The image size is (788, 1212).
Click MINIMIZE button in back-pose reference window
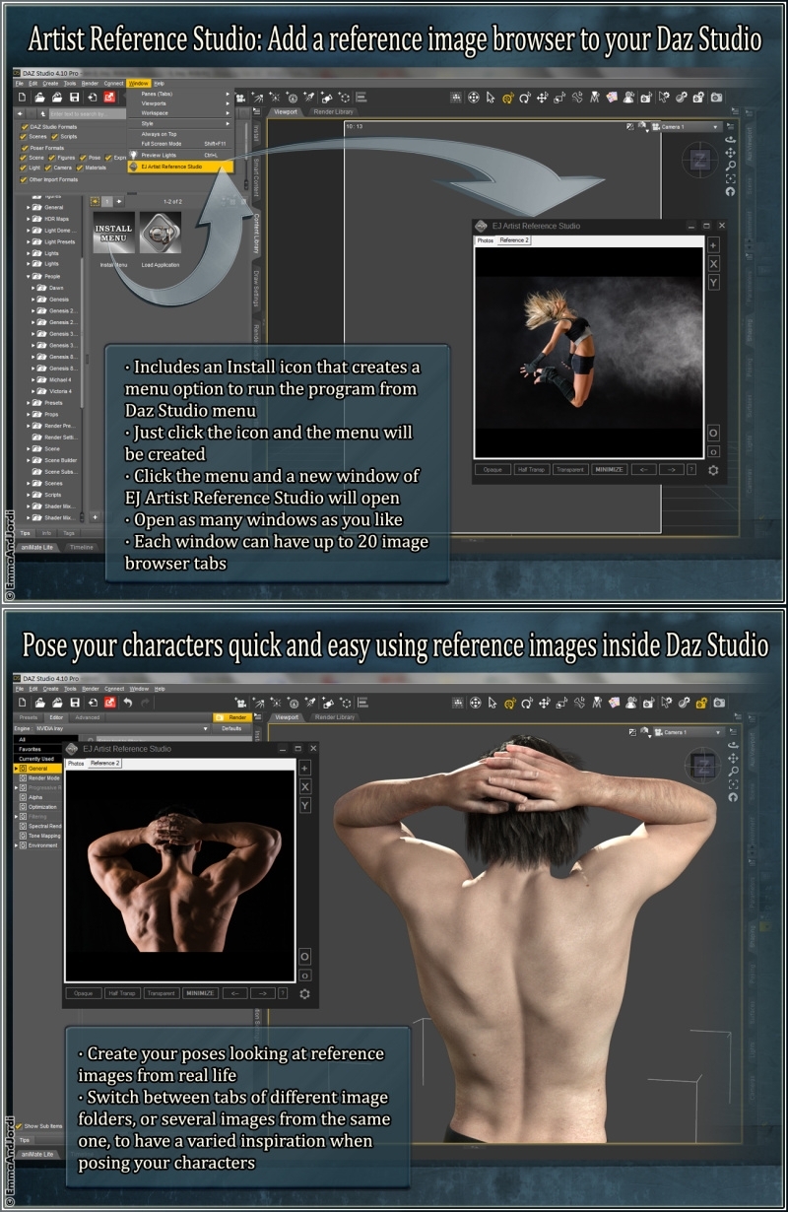[x=200, y=993]
